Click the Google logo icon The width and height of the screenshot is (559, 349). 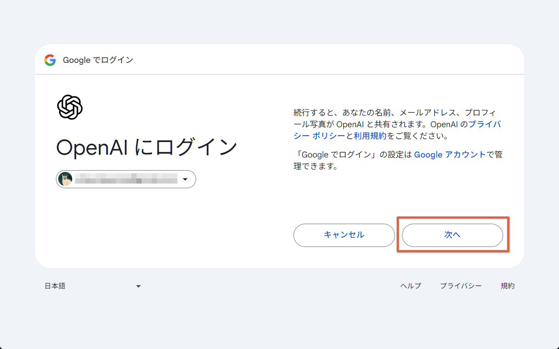pyautogui.click(x=50, y=60)
